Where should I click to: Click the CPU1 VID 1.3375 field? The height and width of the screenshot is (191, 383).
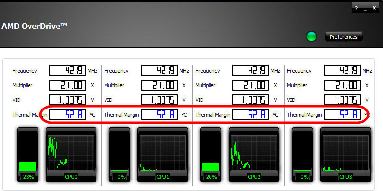tap(159, 100)
